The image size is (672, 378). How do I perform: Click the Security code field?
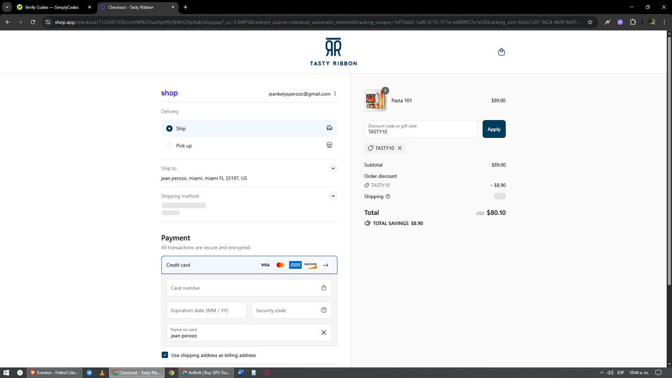[x=292, y=310]
